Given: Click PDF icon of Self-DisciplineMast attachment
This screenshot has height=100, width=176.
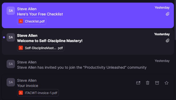Looking at the screenshot, I should tap(21, 48).
